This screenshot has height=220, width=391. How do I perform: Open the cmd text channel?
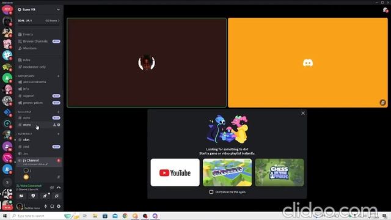tap(38, 147)
